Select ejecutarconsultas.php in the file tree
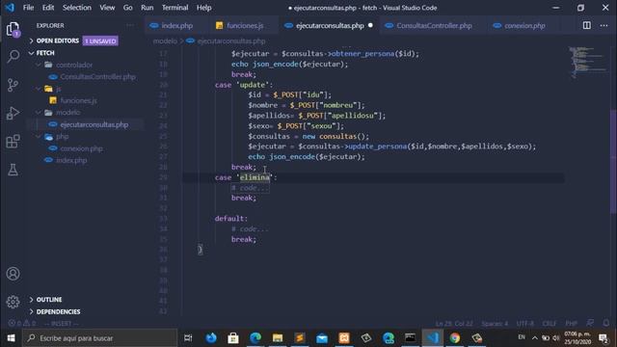Screen dimensions: 617x347 94,124
